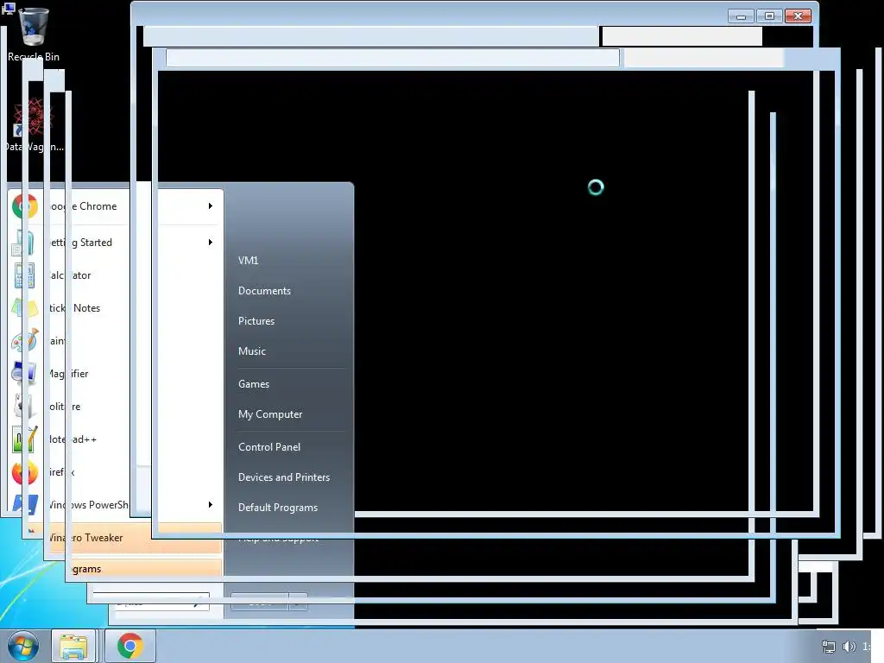The width and height of the screenshot is (884, 663).
Task: Click the Windows Start orb
Action: click(x=22, y=646)
